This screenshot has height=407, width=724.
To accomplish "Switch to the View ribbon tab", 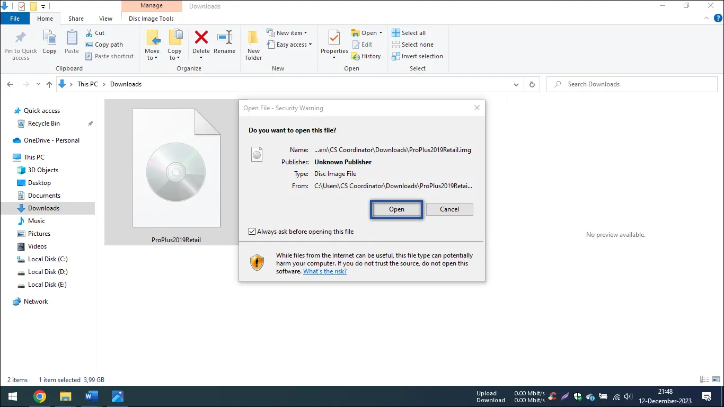I will [x=105, y=19].
